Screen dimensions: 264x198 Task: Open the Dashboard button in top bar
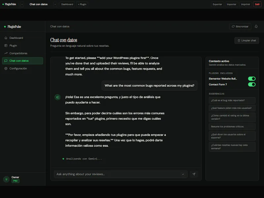click(x=67, y=4)
